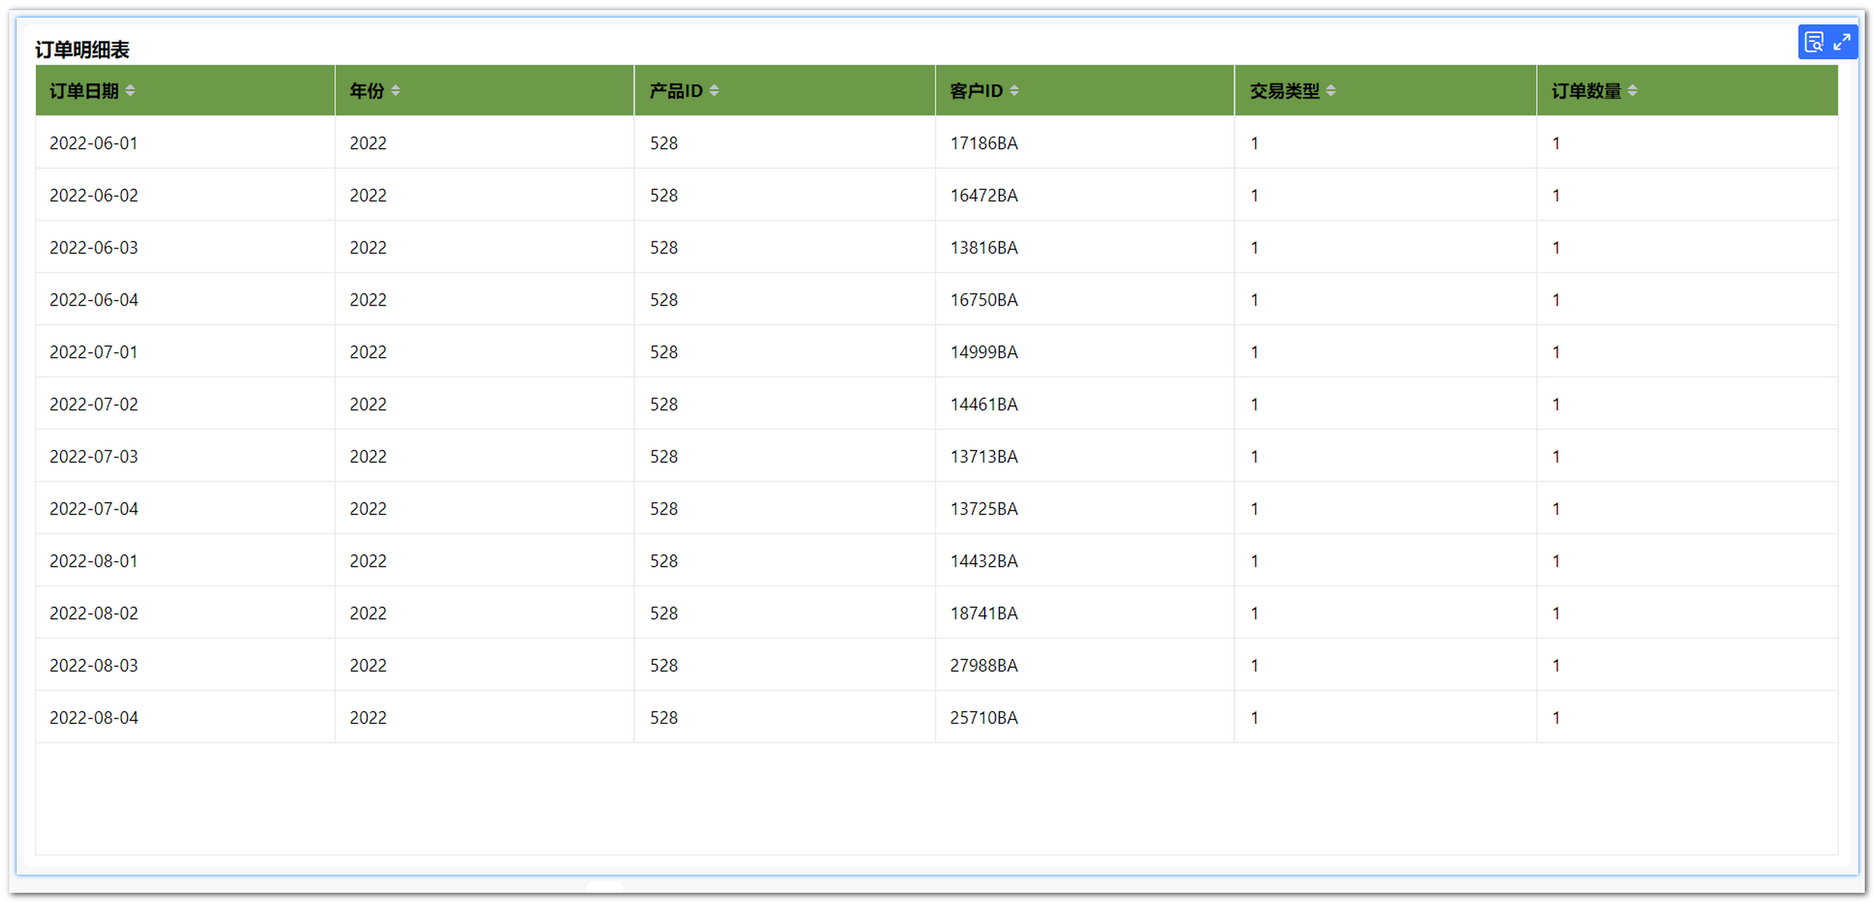Sort by the 年份 column arrows

click(396, 90)
